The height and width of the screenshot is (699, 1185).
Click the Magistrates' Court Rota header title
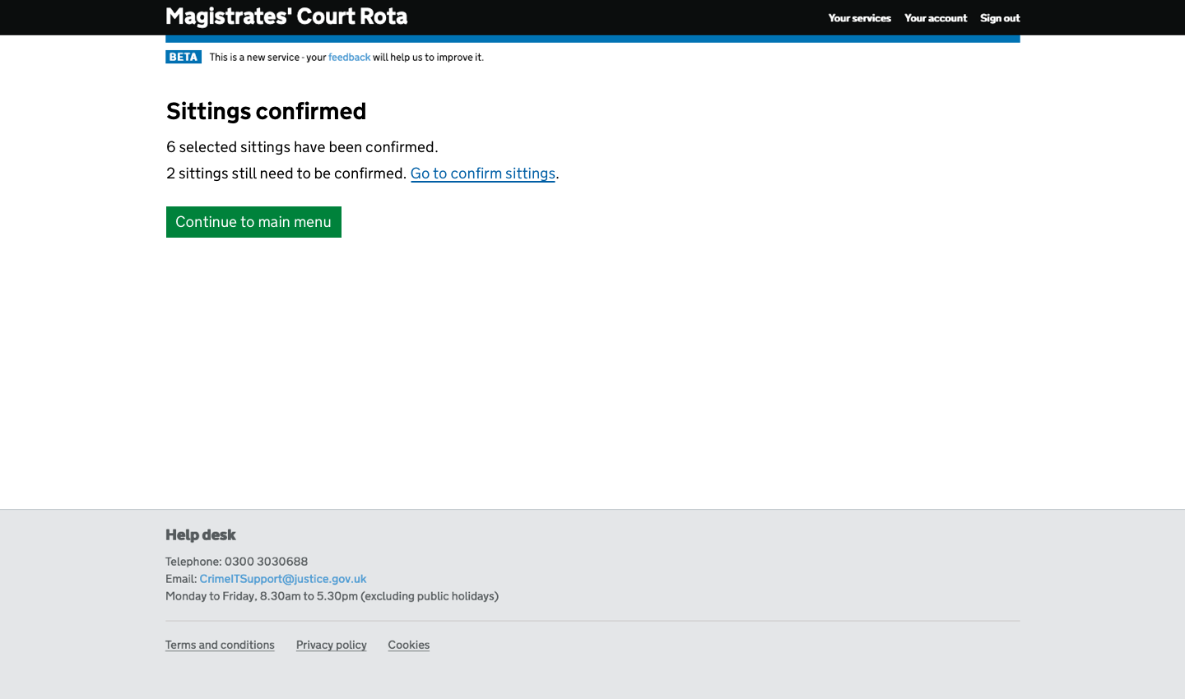[x=286, y=17]
